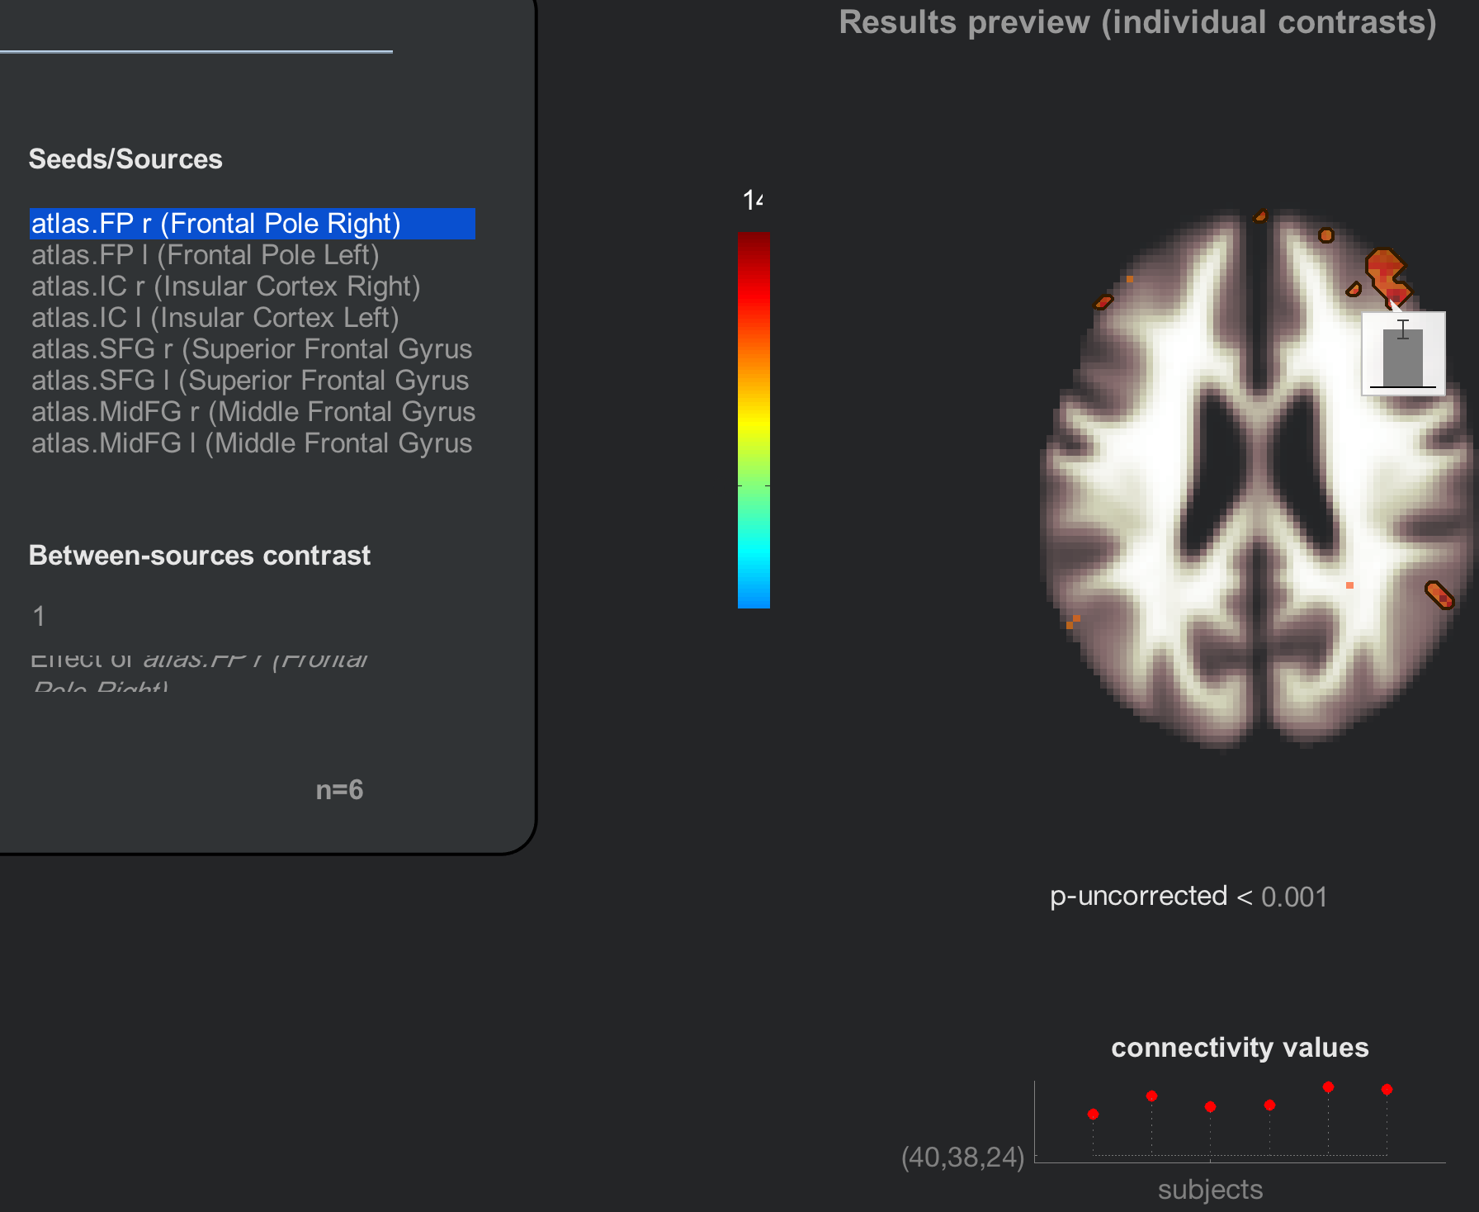
Task: Click the between-sources contrast value field
Action: (x=39, y=616)
